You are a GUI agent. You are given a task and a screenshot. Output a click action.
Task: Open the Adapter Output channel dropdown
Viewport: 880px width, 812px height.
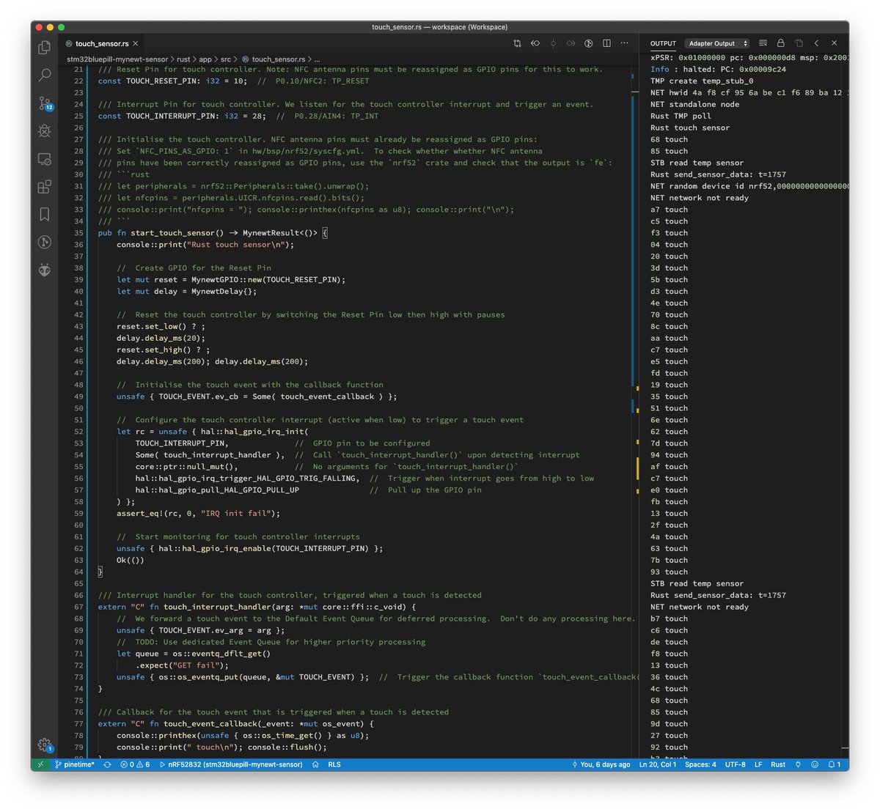click(x=717, y=43)
